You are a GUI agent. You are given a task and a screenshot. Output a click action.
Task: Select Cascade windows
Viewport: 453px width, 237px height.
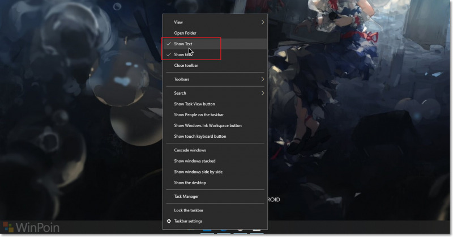[215, 150]
